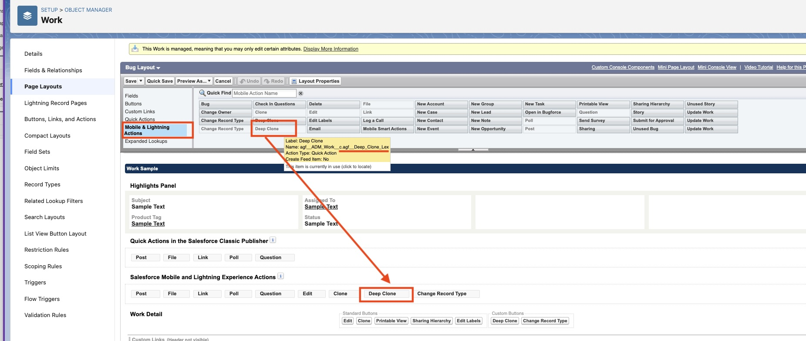
Task: Open Search Layouts in sidebar
Action: click(44, 217)
